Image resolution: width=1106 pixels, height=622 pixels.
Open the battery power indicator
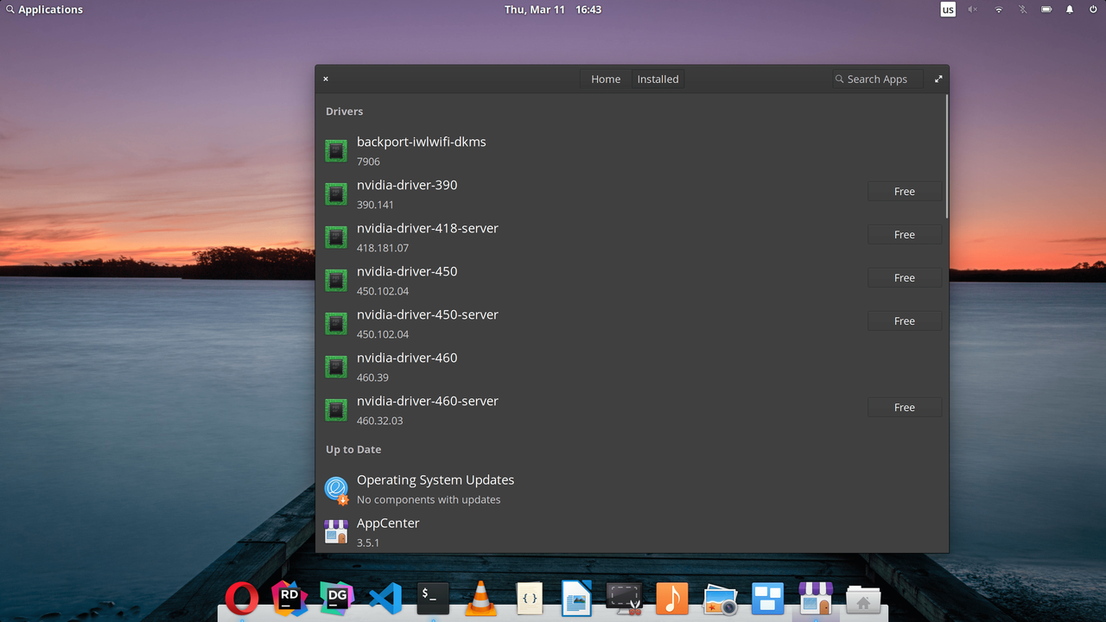point(1046,10)
